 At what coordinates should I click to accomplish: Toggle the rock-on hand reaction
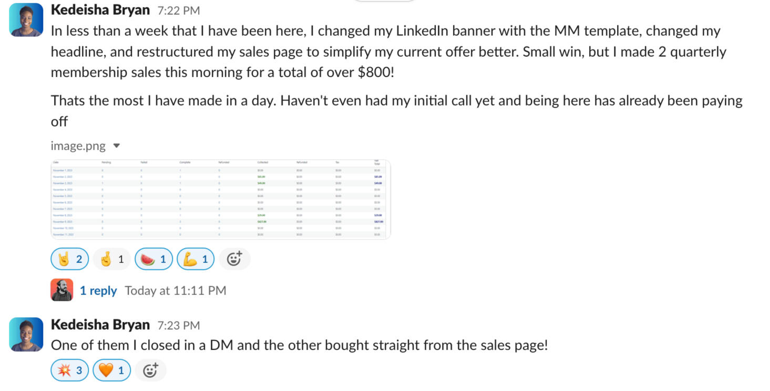(x=69, y=259)
